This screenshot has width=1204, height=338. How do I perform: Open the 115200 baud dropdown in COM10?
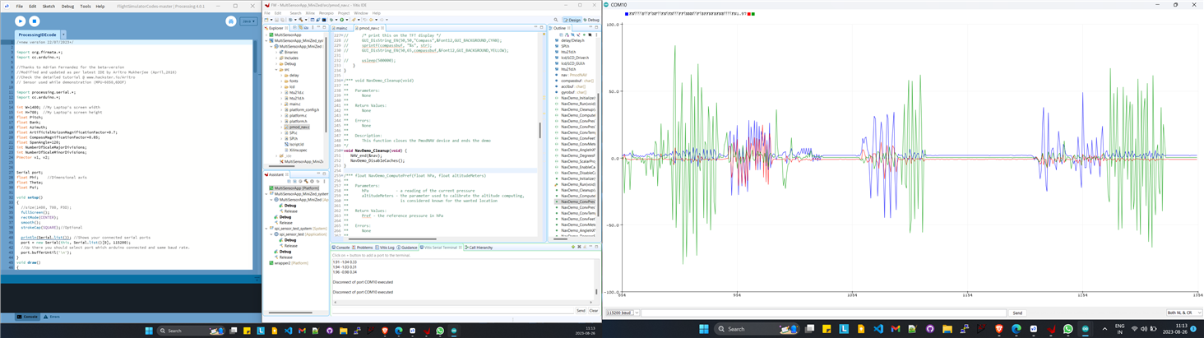(623, 313)
